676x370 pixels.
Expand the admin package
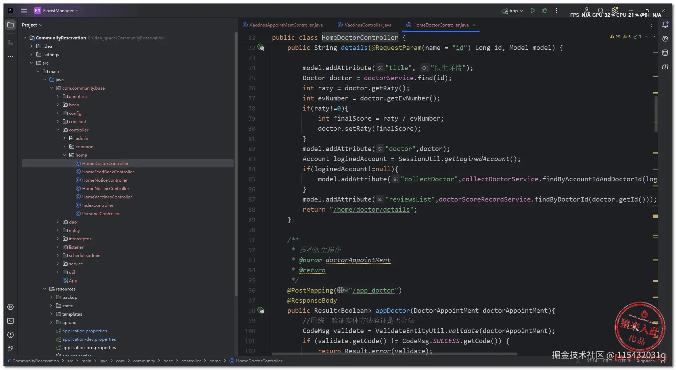click(x=64, y=138)
